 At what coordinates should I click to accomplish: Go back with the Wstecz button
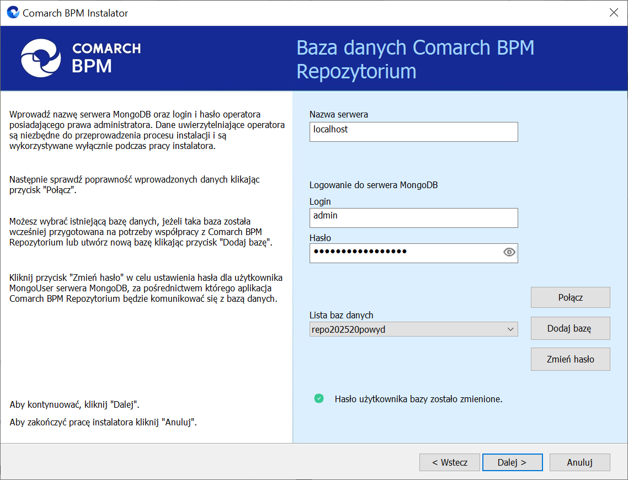click(x=449, y=462)
